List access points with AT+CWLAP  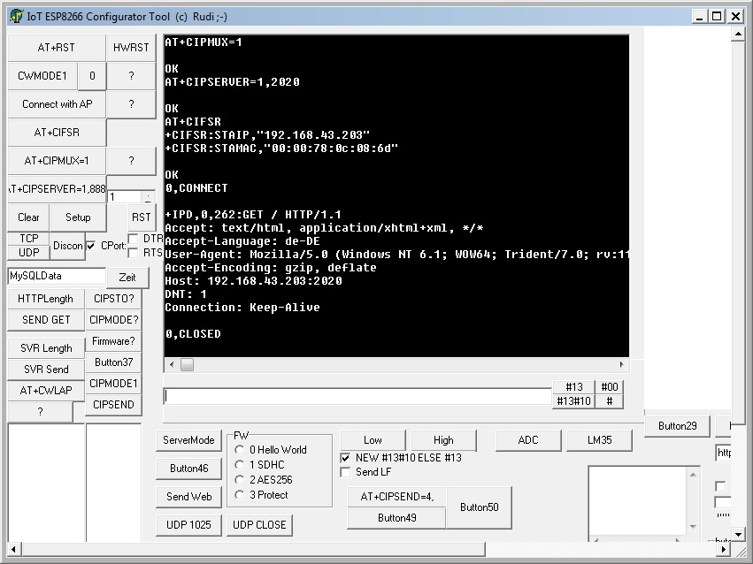tap(46, 391)
